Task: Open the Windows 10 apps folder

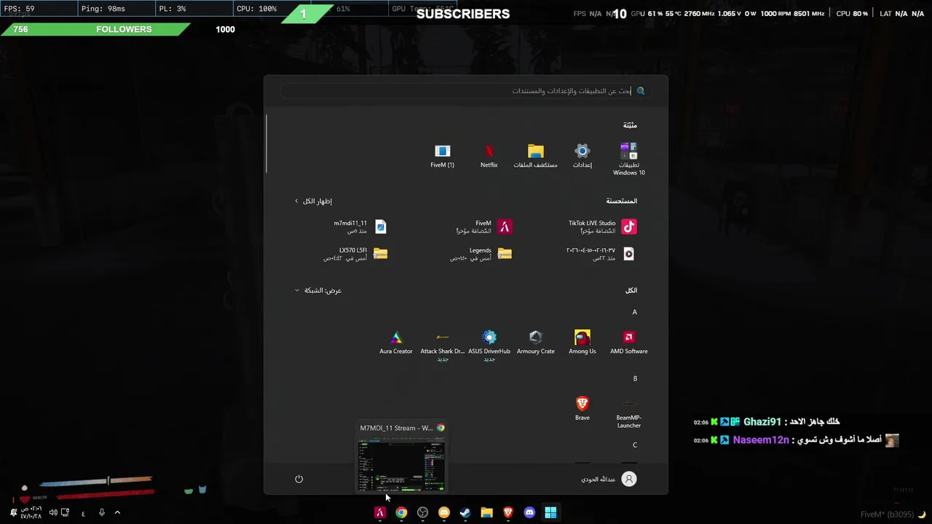Action: (629, 159)
